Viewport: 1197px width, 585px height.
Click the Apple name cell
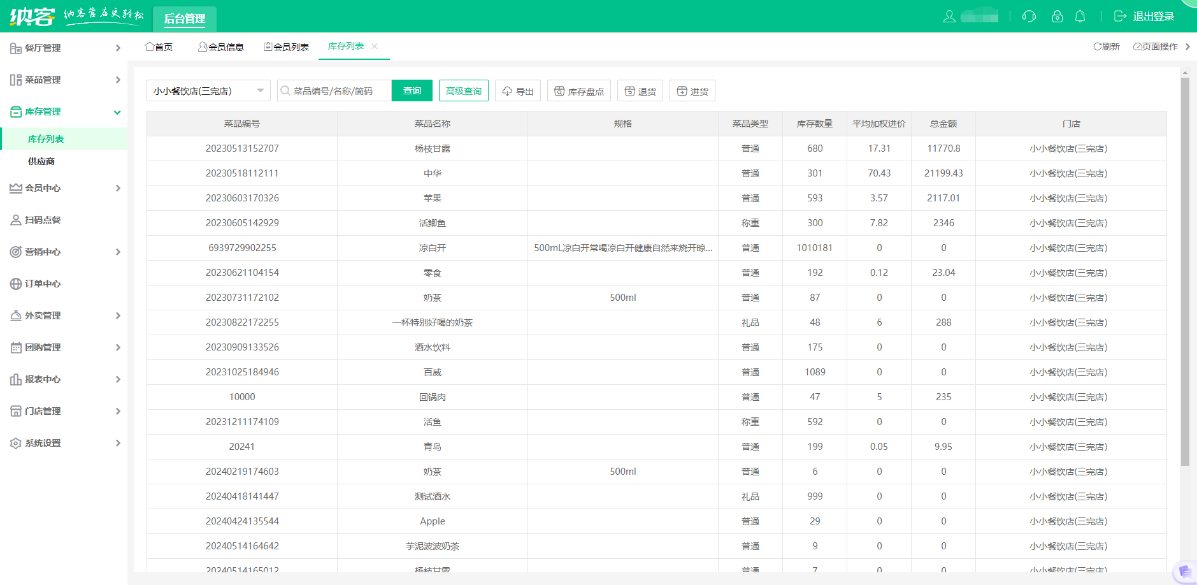[433, 521]
